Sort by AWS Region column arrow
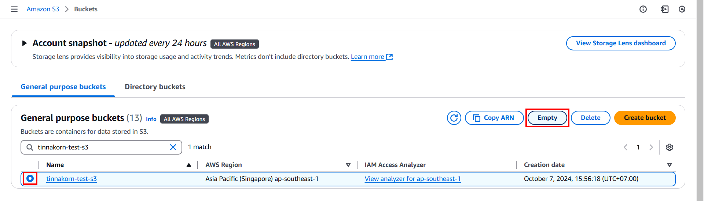 click(x=348, y=165)
